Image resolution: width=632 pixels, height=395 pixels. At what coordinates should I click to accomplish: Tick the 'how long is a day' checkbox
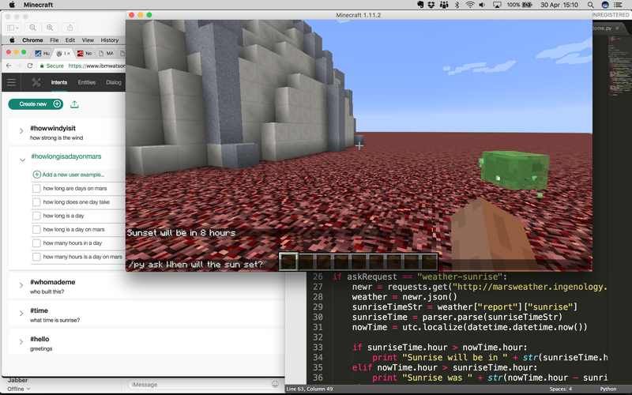(36, 216)
